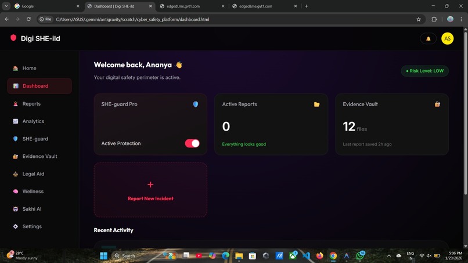Screen dimensions: 468x263
Task: Click the weather widget showing 28°C
Action: point(23,255)
